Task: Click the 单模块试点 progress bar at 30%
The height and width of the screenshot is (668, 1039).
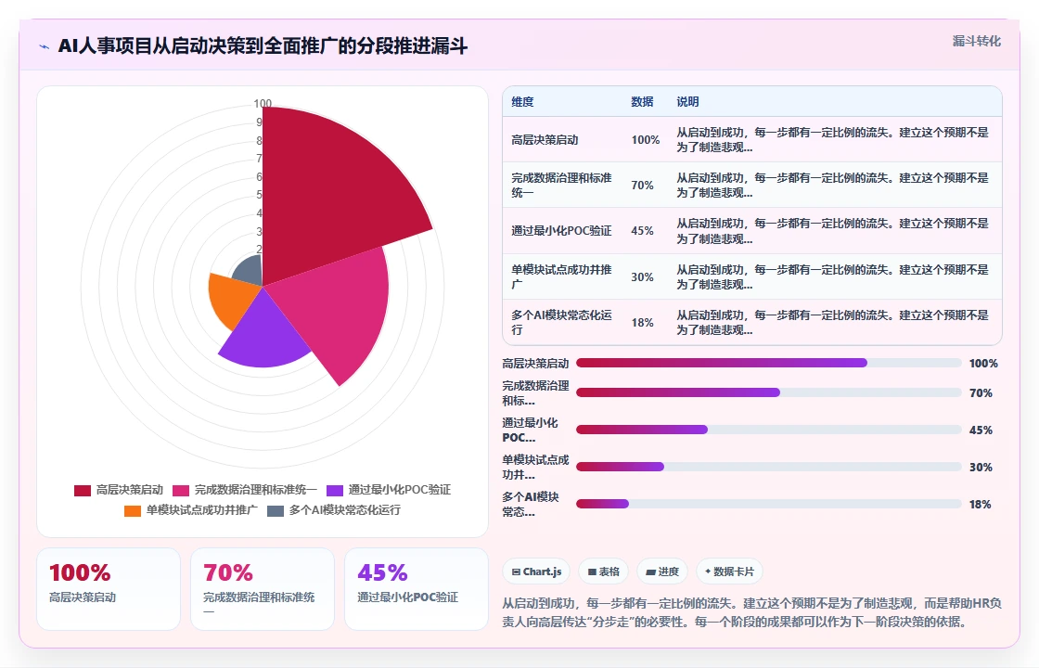Action: coord(769,468)
